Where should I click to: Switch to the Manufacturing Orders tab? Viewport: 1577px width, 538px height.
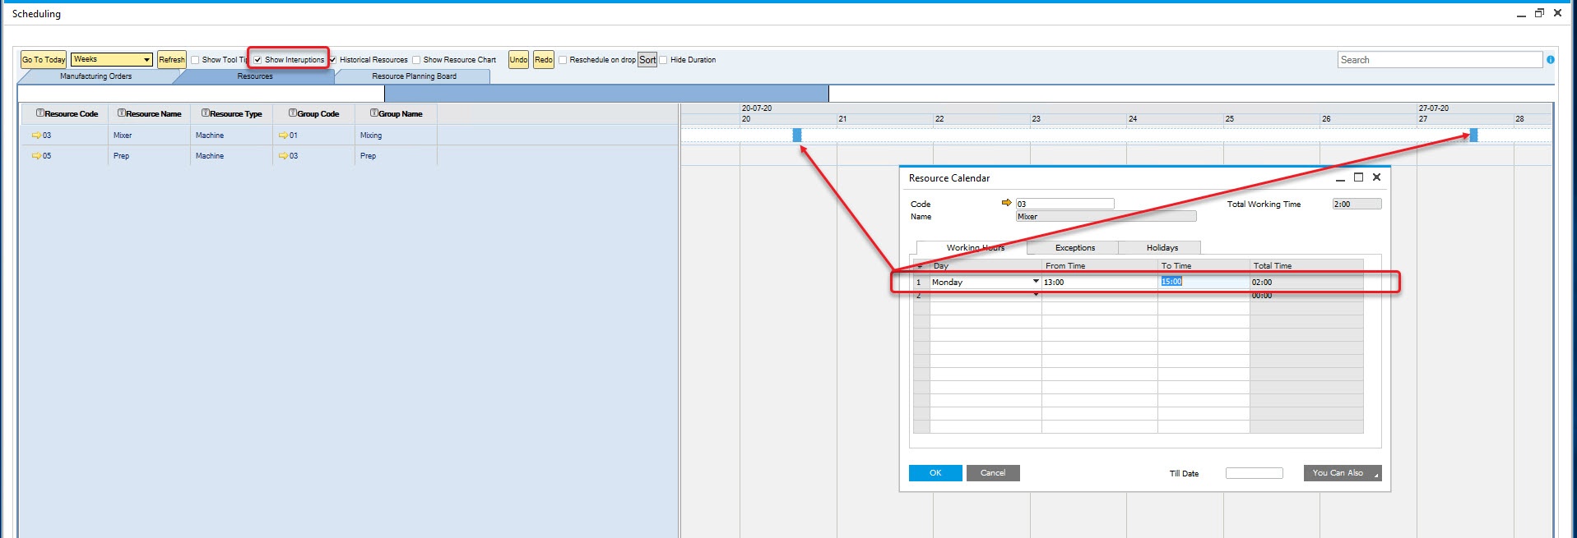click(95, 76)
